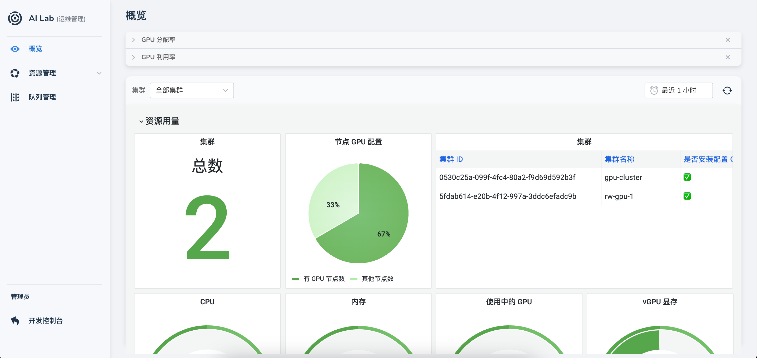Image resolution: width=757 pixels, height=358 pixels.
Task: Click the green checkbox in the gpu-cluster row
Action: (687, 177)
